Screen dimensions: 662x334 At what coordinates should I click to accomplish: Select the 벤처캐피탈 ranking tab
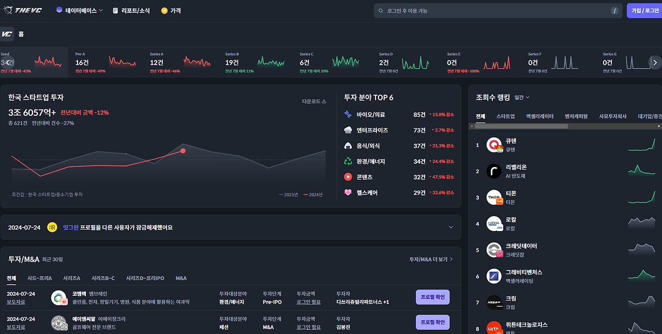[576, 116]
